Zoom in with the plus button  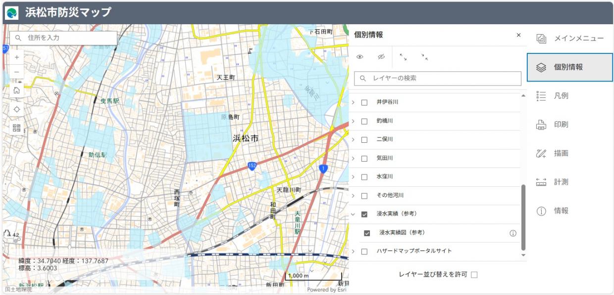pos(17,57)
